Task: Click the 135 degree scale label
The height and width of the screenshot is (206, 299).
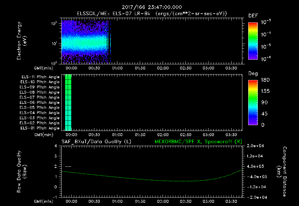Action: click(x=265, y=91)
